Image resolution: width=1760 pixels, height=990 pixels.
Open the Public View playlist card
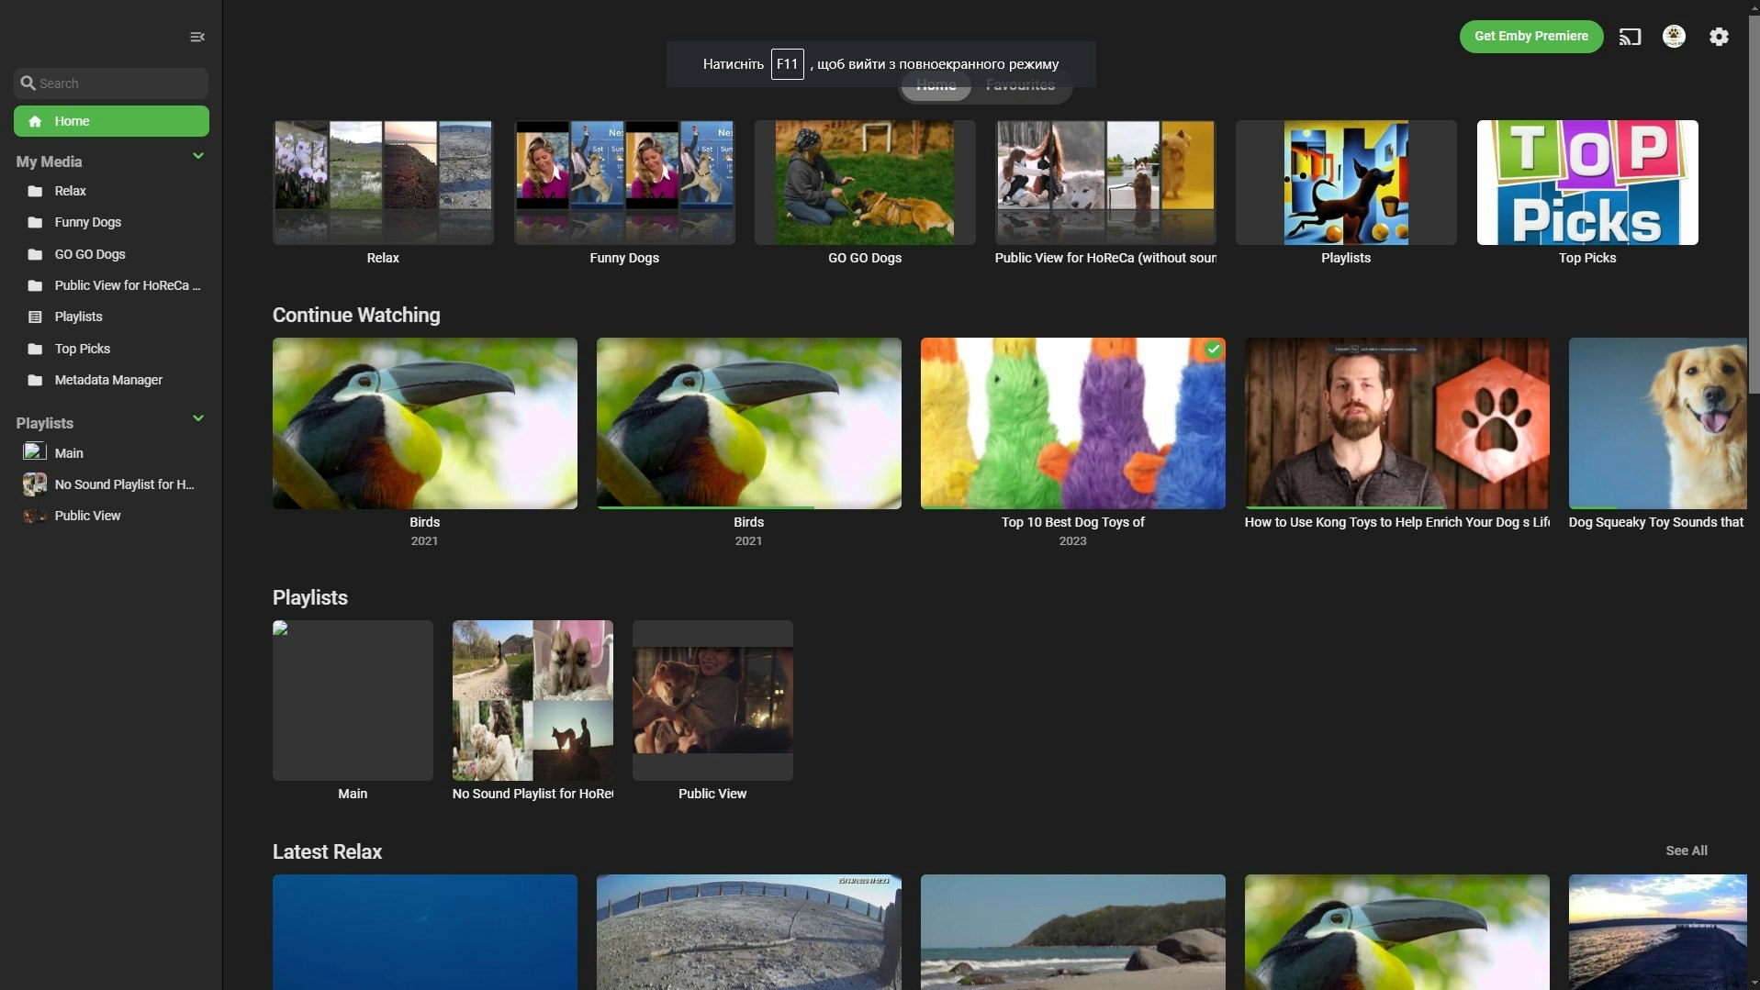(712, 700)
